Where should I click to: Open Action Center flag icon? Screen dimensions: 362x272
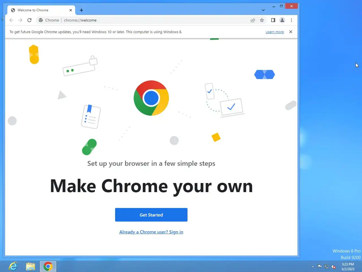[320, 267]
